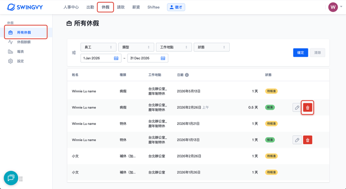Switch to the 休假 tab
346x189 pixels.
point(105,7)
